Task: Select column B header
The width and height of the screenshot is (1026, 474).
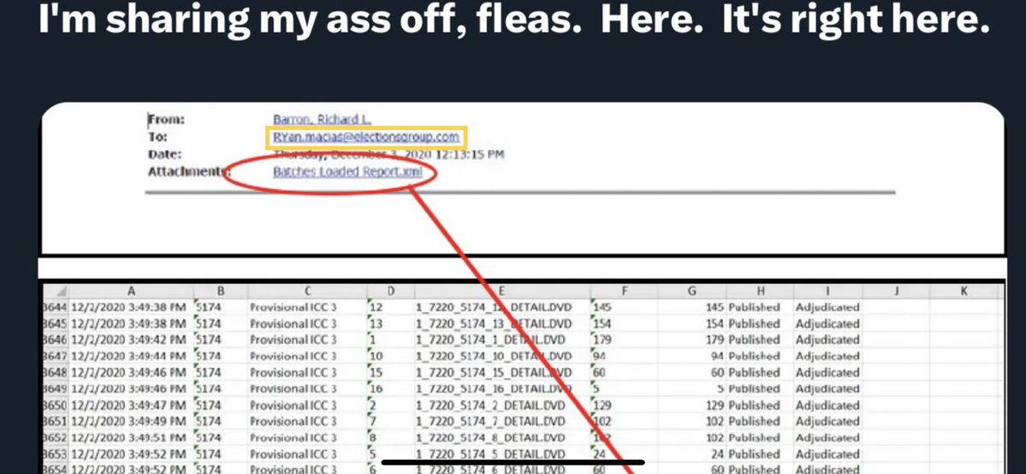Action: coord(220,291)
